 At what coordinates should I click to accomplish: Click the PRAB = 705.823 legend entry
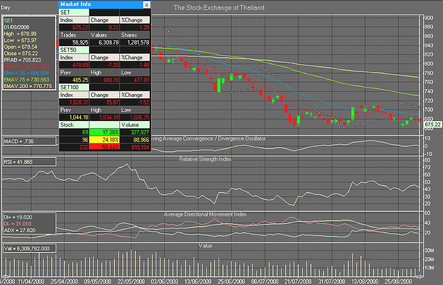(x=23, y=60)
